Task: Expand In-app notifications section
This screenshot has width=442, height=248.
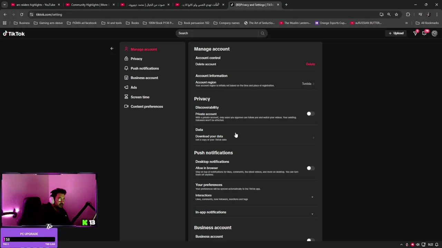Action: pyautogui.click(x=312, y=214)
